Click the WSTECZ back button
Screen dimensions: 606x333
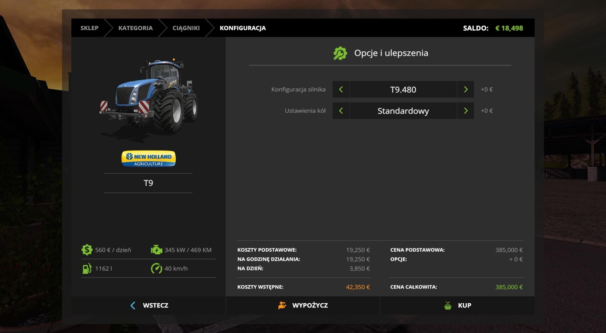148,305
